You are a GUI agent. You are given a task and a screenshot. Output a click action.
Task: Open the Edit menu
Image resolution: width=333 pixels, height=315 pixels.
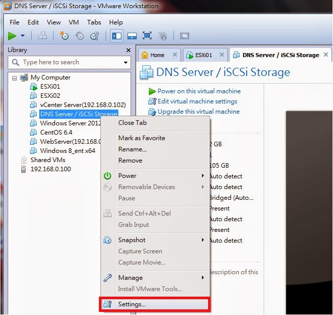pyautogui.click(x=33, y=22)
